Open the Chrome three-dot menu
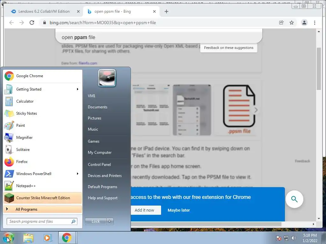The width and height of the screenshot is (326, 244). tap(315, 23)
